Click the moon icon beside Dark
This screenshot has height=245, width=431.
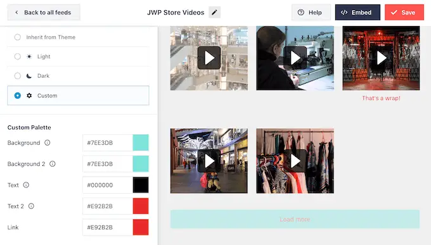29,76
